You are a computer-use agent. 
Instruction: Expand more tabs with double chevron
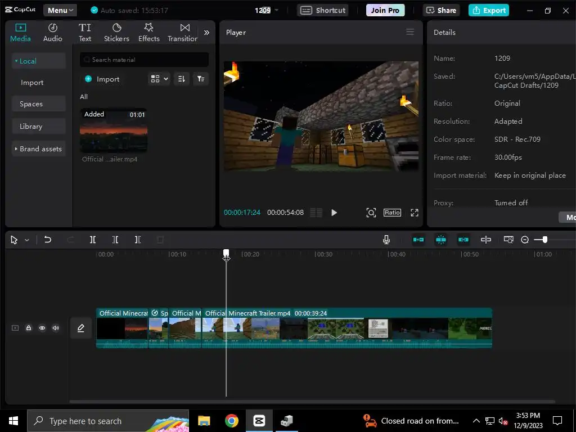pyautogui.click(x=207, y=33)
